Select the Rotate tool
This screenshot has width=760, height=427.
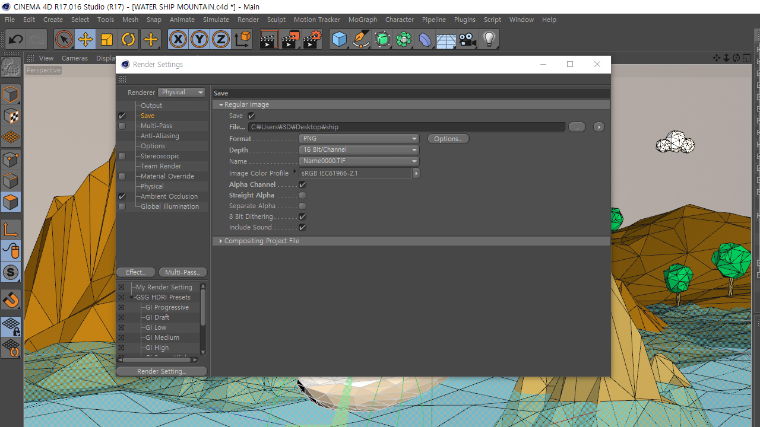[128, 40]
